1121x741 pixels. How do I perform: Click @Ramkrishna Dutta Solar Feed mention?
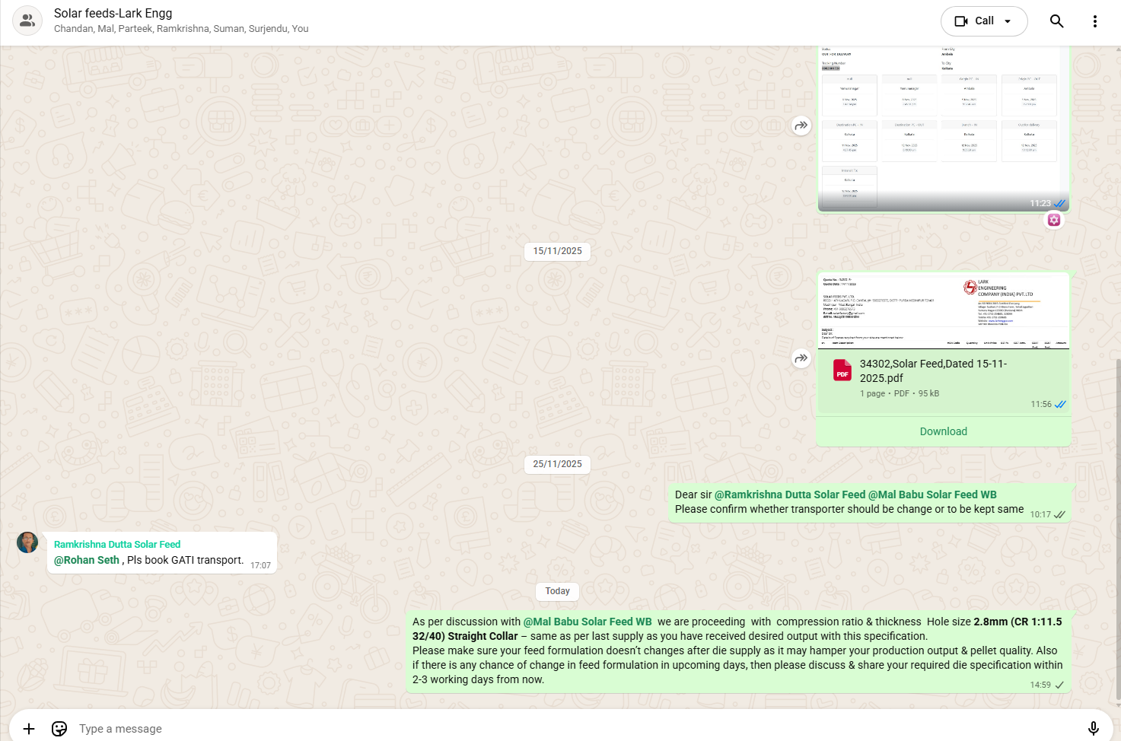point(789,495)
